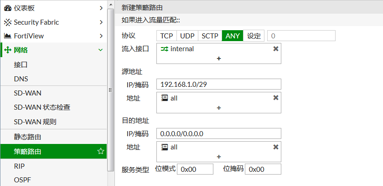This screenshot has width=383, height=186.
Task: Click the star icon beside 策略路由
Action: pos(101,152)
